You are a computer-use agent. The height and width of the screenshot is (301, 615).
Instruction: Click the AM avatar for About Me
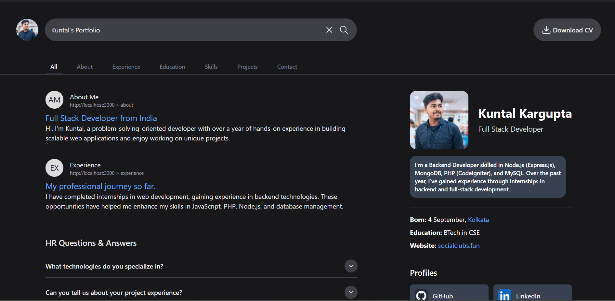point(54,100)
